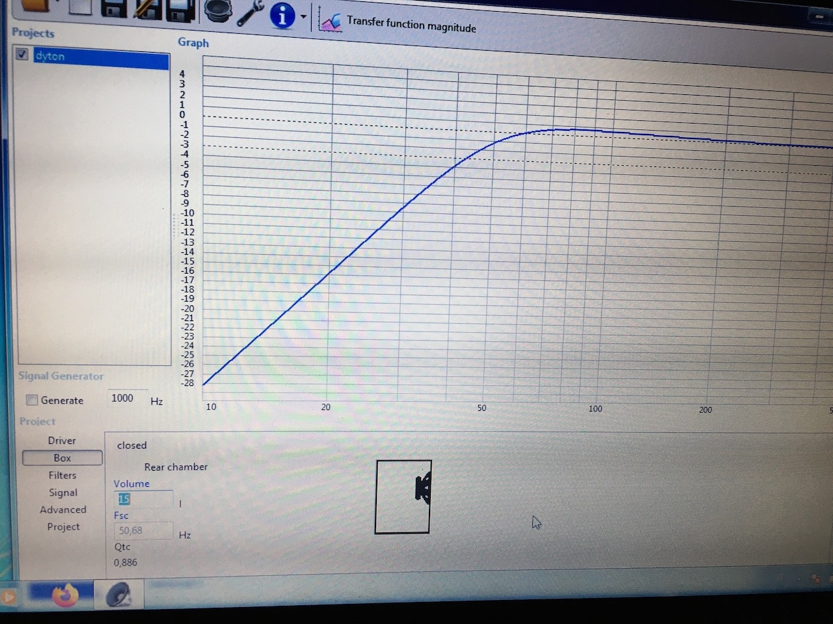The width and height of the screenshot is (833, 624).
Task: Create a new project with the blank page icon
Action: (x=80, y=6)
